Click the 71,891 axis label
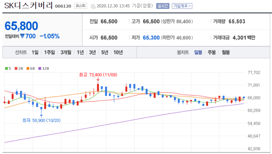 (x=254, y=85)
